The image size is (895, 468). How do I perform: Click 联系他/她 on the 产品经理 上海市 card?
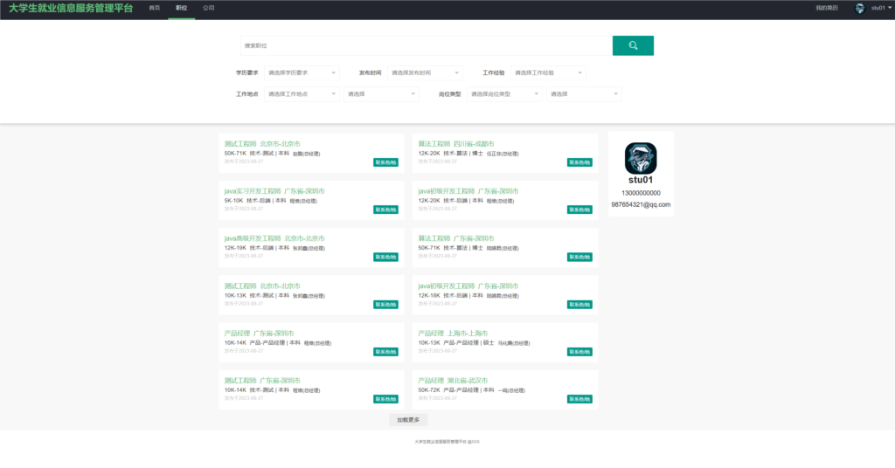[x=579, y=352]
